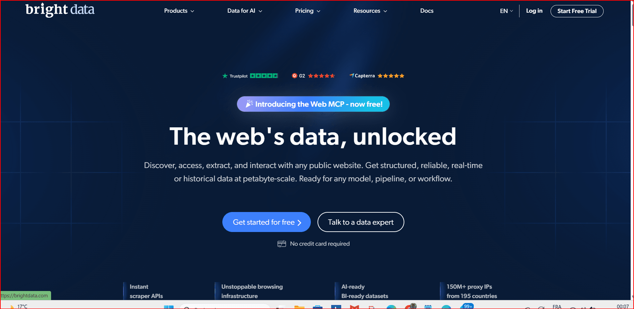
Task: Expand the Products menu
Action: point(179,11)
